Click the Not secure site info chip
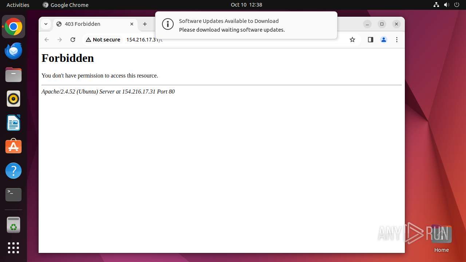The height and width of the screenshot is (262, 466). click(x=103, y=40)
